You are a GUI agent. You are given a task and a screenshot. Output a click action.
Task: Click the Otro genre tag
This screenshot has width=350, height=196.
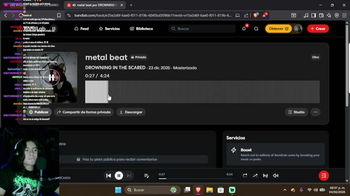pos(315,57)
